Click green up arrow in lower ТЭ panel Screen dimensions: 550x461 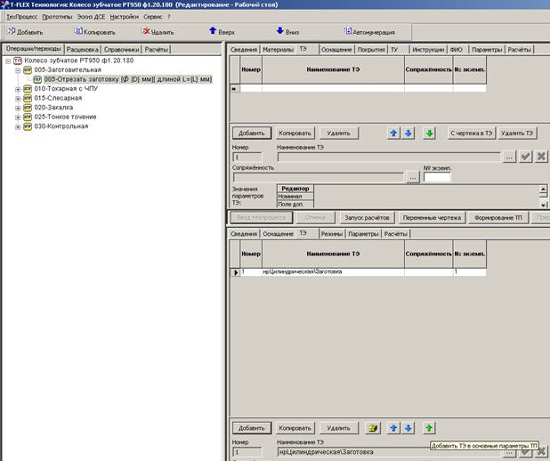click(x=429, y=428)
